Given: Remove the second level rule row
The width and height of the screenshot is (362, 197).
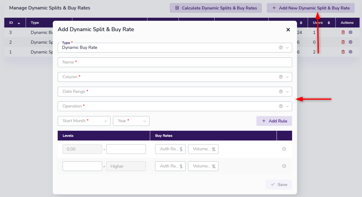Looking at the screenshot, I should [x=284, y=166].
